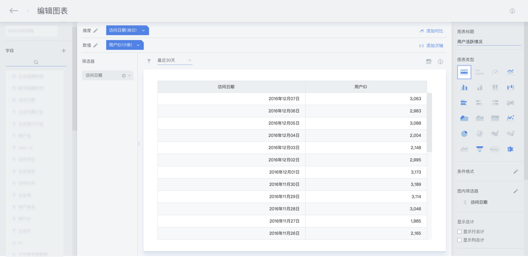Select the bidirectional butterfly bar chart

[x=511, y=103]
